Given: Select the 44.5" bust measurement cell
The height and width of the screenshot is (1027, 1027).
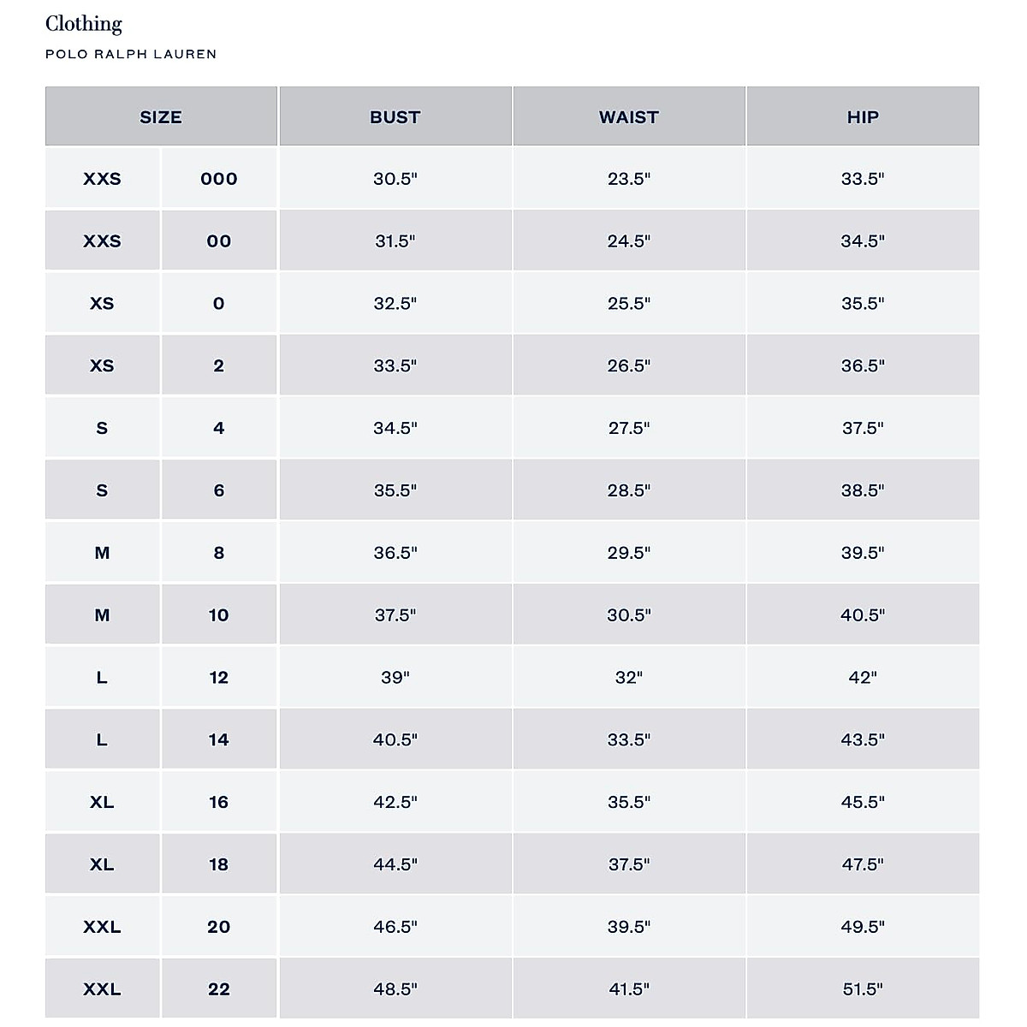Looking at the screenshot, I should 395,864.
